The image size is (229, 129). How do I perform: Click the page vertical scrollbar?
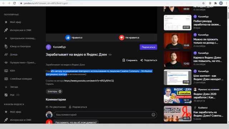(x=228, y=64)
